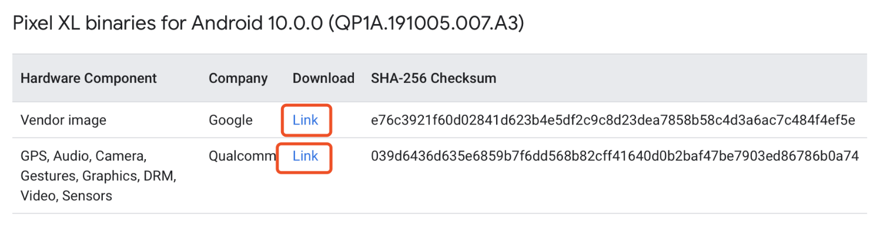The height and width of the screenshot is (229, 877).
Task: Select the Vendor image cell
Action: pyautogui.click(x=63, y=120)
